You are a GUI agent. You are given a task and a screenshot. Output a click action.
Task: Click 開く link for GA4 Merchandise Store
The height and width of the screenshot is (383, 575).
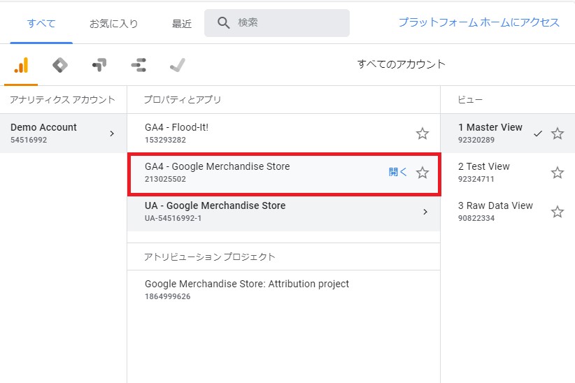pyautogui.click(x=398, y=172)
